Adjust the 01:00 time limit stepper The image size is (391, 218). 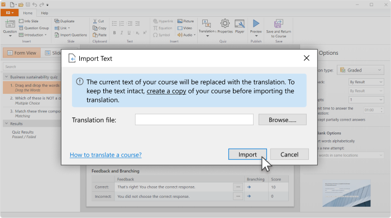[x=382, y=110]
